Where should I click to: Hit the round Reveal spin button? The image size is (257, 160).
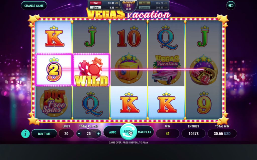coord(128,132)
